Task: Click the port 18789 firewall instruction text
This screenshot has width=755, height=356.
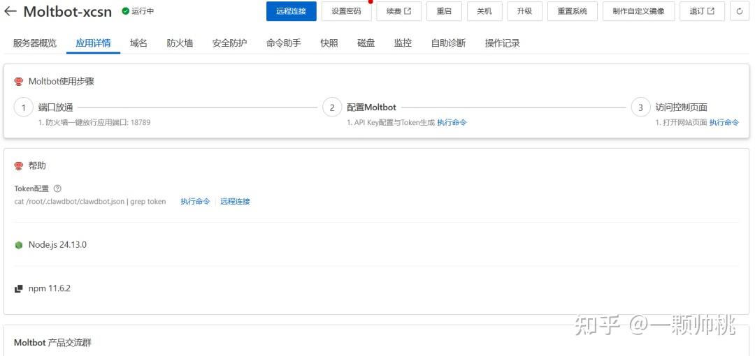Action: [94, 123]
